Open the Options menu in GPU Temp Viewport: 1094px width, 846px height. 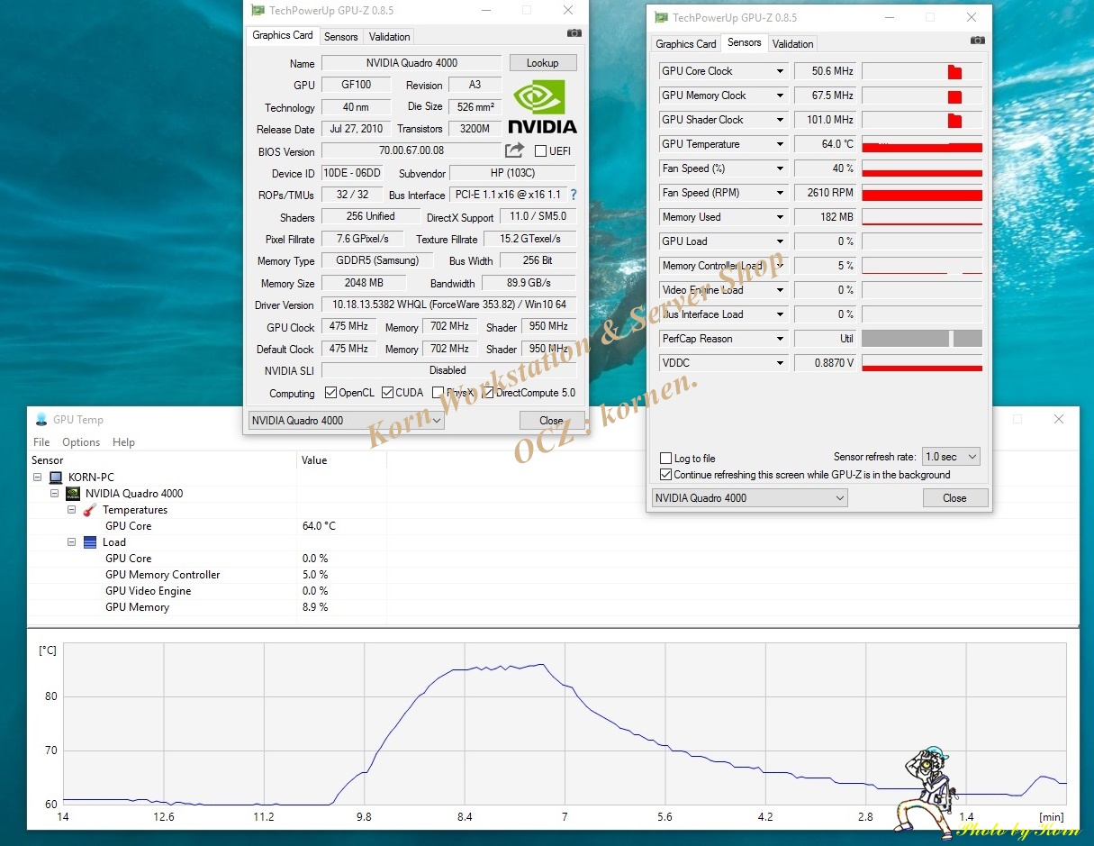[x=81, y=442]
